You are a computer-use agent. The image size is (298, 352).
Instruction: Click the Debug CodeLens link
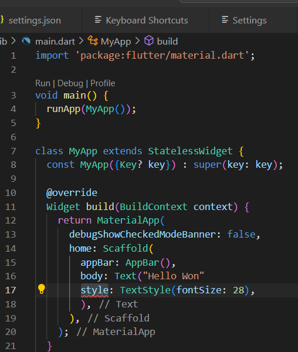point(70,83)
